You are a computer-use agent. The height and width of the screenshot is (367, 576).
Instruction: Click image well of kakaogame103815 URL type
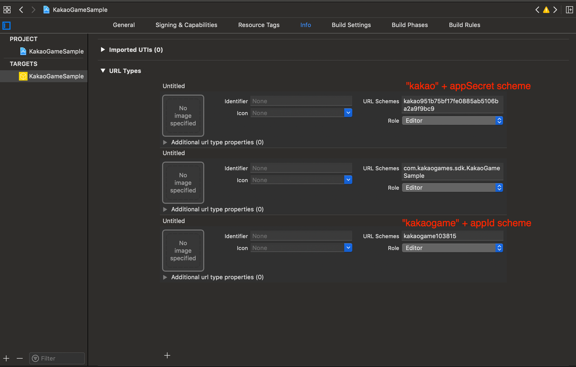[x=183, y=251]
